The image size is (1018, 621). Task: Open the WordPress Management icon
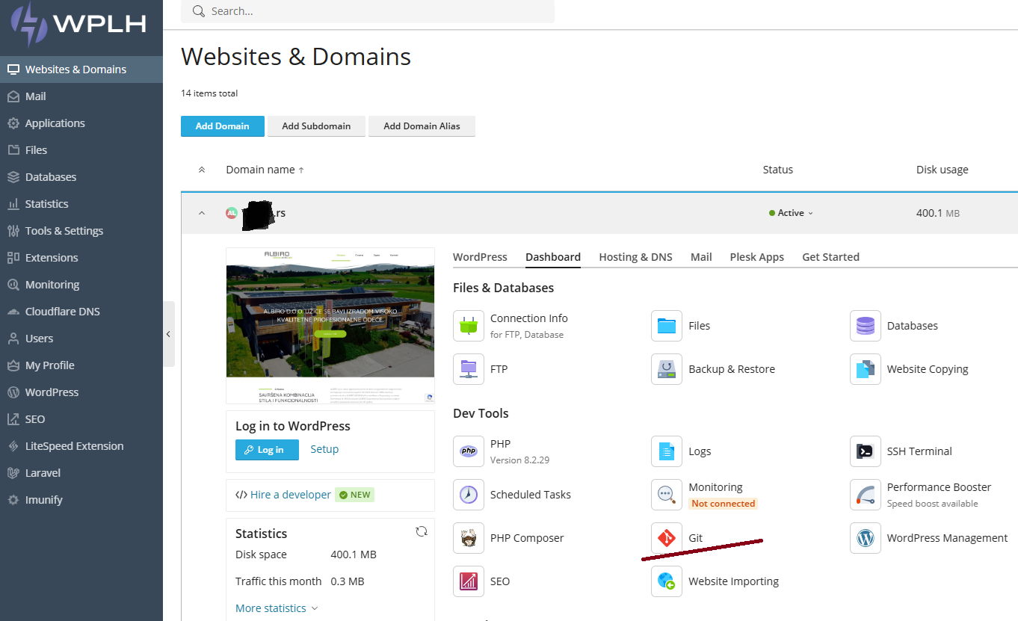coord(866,538)
